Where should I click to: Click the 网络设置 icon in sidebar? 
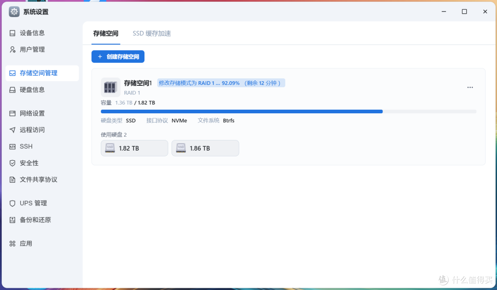click(x=12, y=113)
